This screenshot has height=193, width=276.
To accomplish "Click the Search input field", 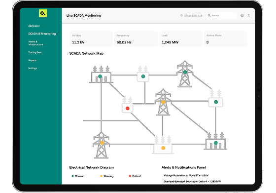I will click(221, 15).
